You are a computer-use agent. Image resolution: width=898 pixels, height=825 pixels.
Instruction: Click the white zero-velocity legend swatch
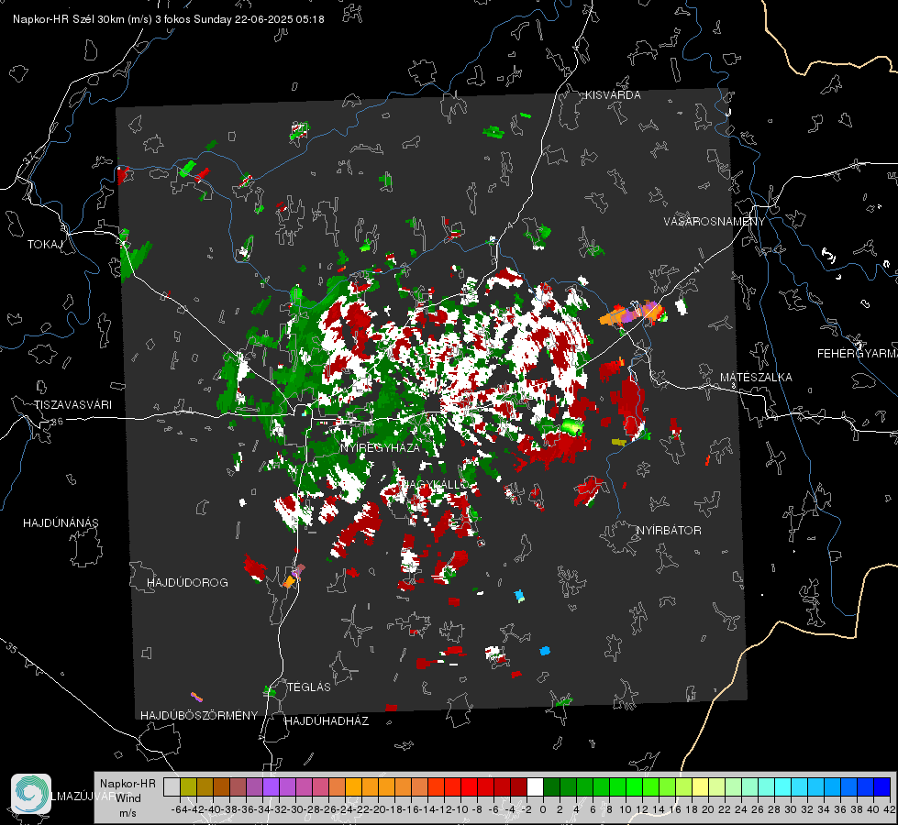[535, 786]
